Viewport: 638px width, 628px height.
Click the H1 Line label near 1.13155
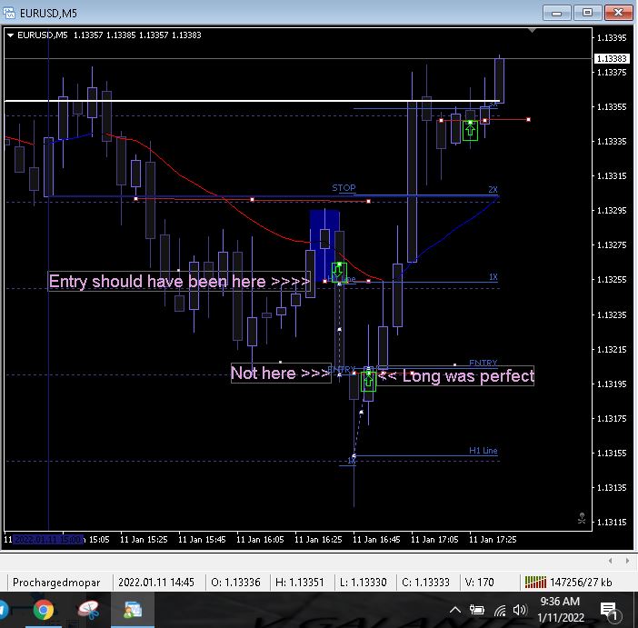[483, 451]
